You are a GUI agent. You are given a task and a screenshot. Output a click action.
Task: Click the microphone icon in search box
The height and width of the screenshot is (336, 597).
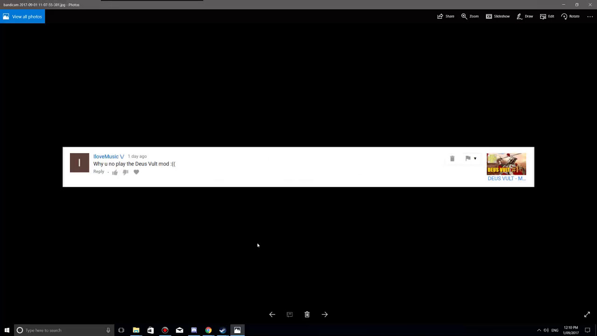[x=108, y=330]
